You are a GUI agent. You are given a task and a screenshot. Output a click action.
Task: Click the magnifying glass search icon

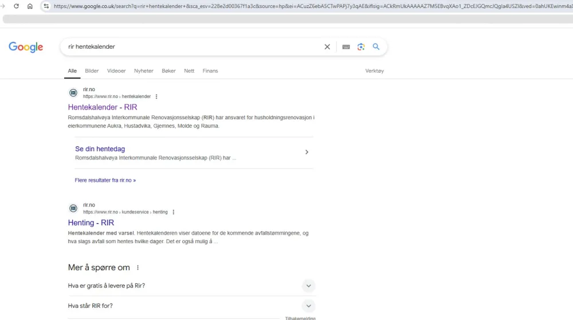click(x=376, y=47)
